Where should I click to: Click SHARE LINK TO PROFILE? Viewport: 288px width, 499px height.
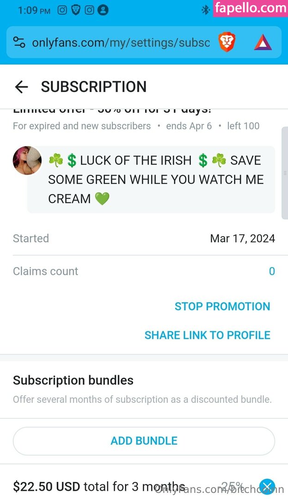tap(208, 335)
